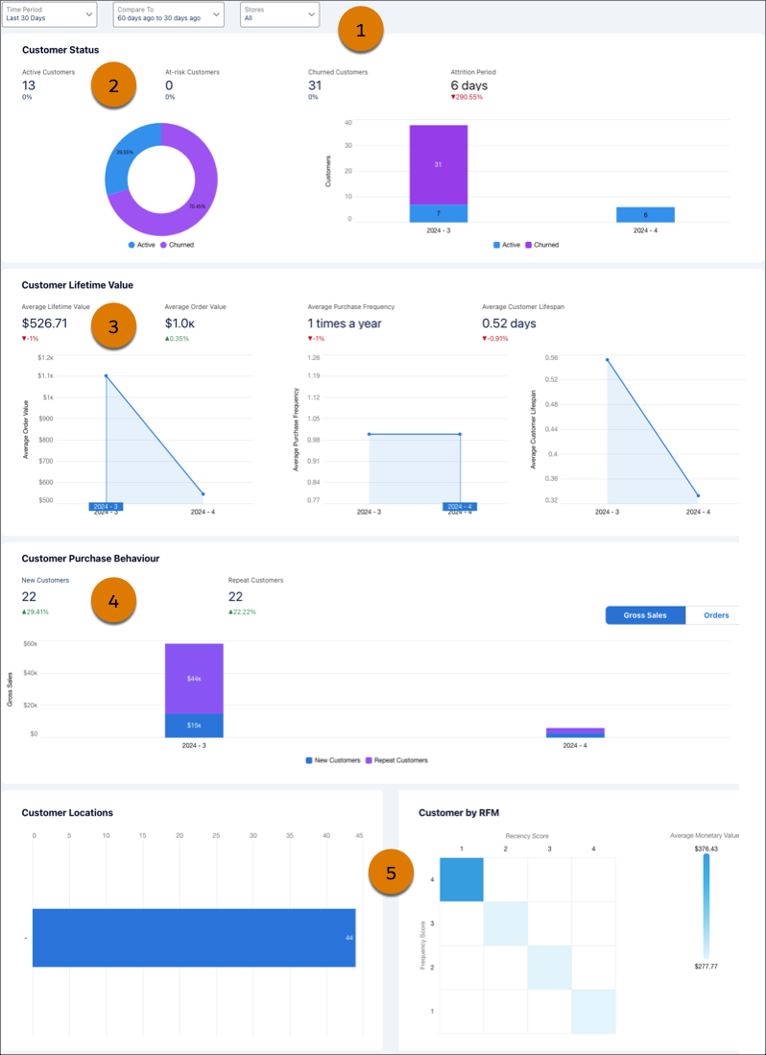Switch chart to Orders view

point(715,615)
